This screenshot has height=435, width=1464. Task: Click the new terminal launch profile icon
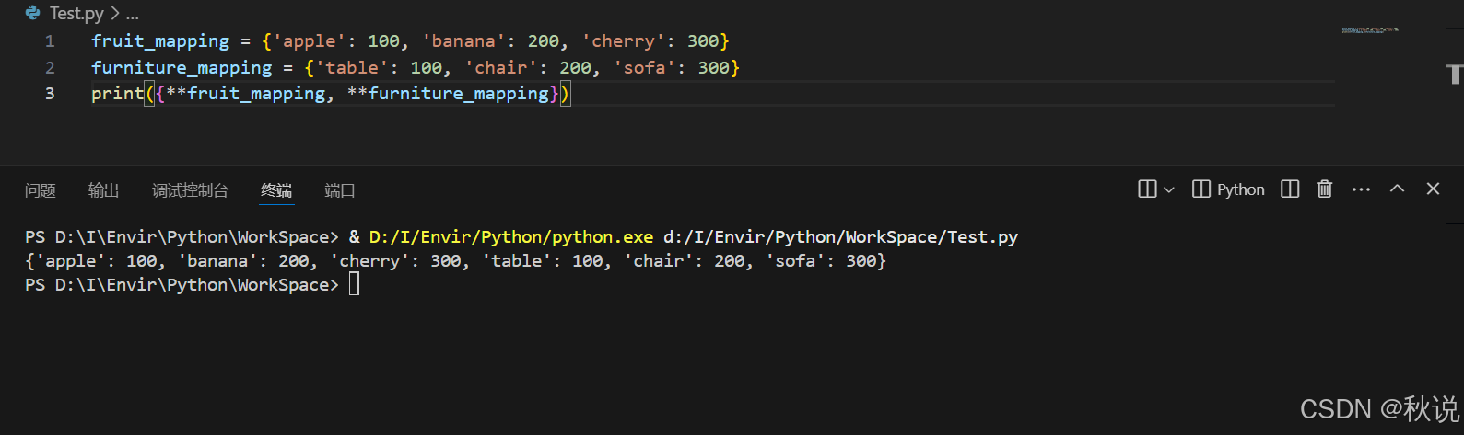tap(1147, 189)
